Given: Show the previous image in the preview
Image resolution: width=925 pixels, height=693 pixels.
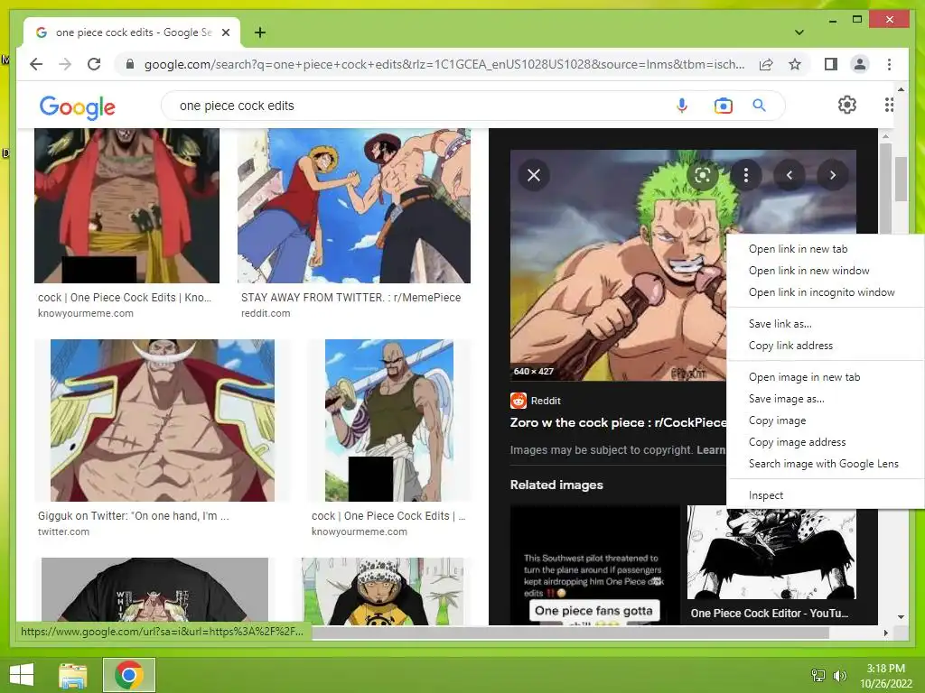Looking at the screenshot, I should click(790, 175).
